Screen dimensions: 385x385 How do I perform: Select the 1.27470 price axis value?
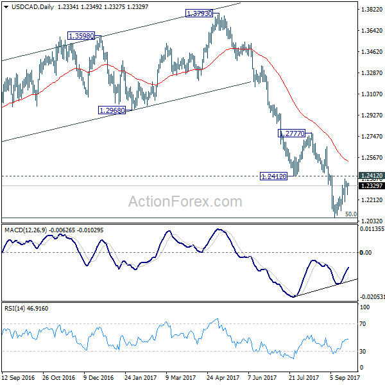pos(372,136)
